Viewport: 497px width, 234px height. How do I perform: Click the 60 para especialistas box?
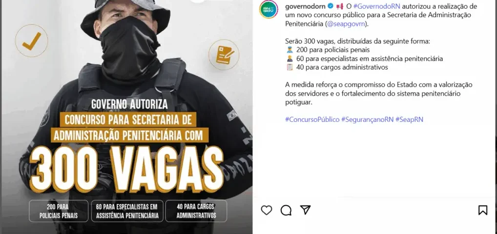click(127, 211)
